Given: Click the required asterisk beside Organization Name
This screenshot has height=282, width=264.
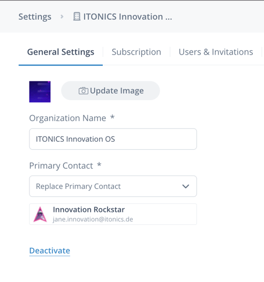Looking at the screenshot, I should tap(112, 117).
